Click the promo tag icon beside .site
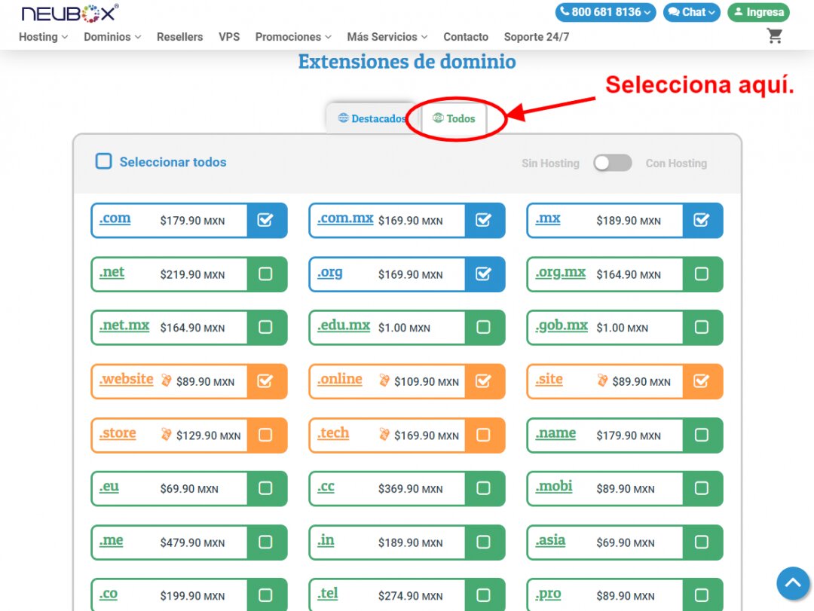 (602, 380)
